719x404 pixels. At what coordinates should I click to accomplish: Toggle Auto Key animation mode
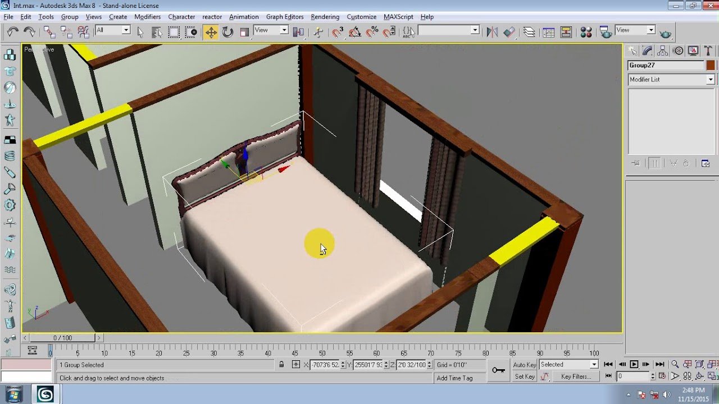click(x=525, y=365)
